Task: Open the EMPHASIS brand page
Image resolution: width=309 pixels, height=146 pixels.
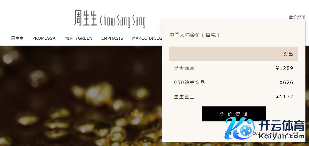Action: (112, 38)
